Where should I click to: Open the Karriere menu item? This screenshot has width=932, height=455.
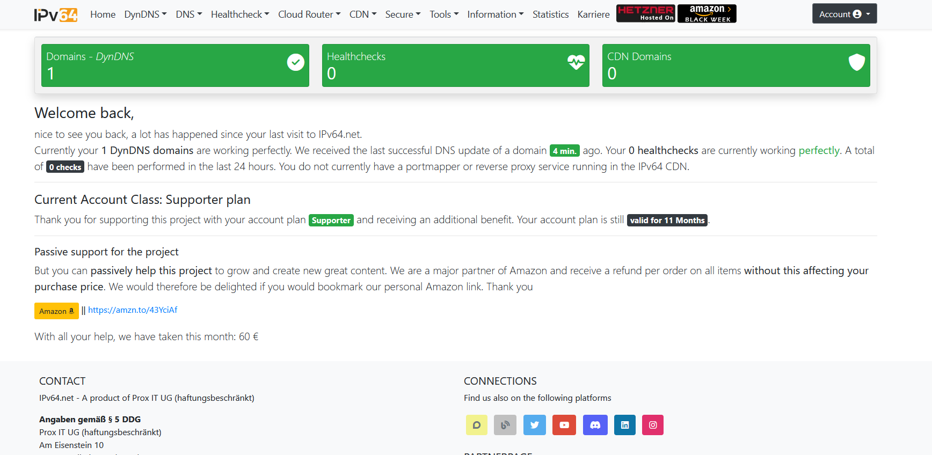pos(593,14)
